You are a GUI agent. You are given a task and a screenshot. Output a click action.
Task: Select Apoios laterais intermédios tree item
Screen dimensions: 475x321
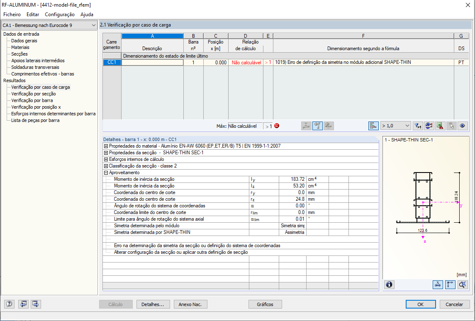38,61
